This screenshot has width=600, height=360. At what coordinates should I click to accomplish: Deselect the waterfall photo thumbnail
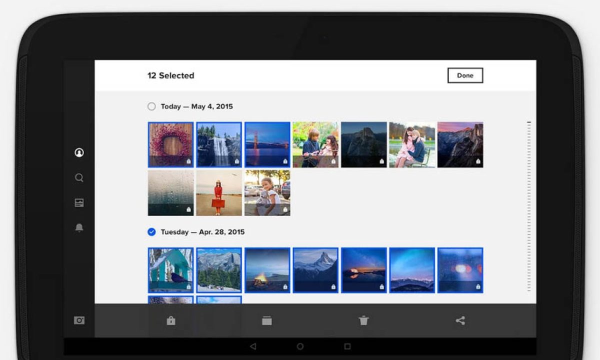219,144
